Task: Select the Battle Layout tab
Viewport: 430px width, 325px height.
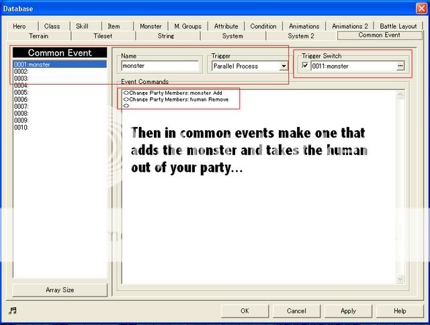Action: (398, 26)
